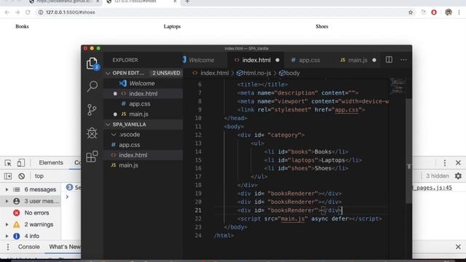Viewport: 466px width, 262px height.
Task: Expand the 2 warnings group
Action: coord(7,225)
